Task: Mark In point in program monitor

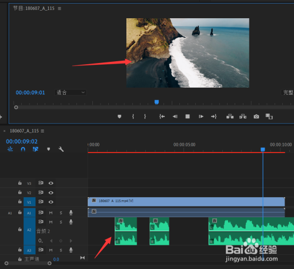Action: [x=133, y=117]
